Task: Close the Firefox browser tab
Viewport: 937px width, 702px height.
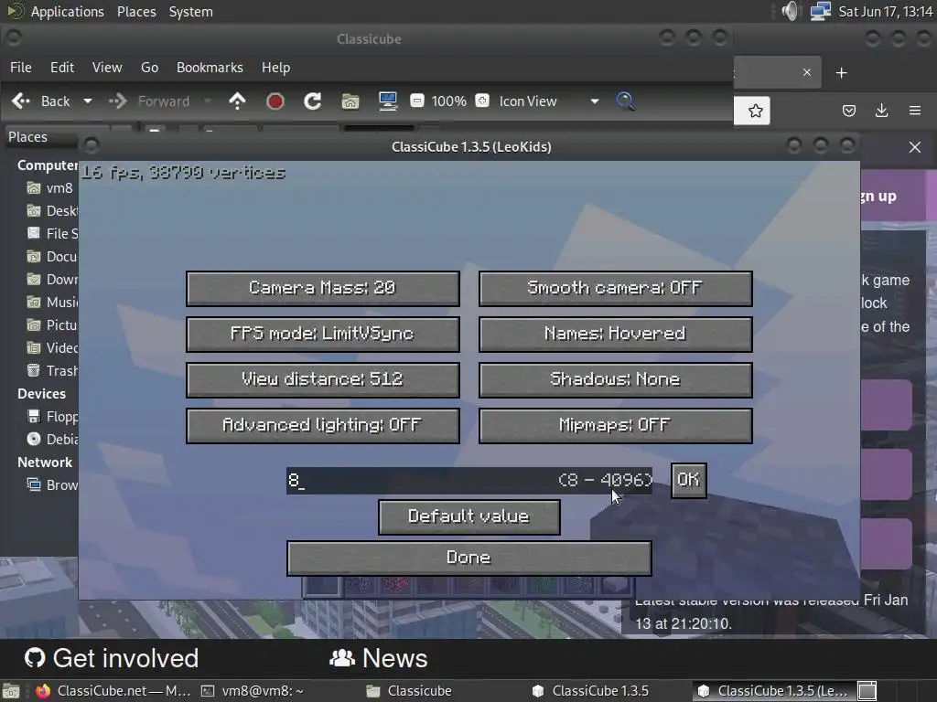Action: 807,72
